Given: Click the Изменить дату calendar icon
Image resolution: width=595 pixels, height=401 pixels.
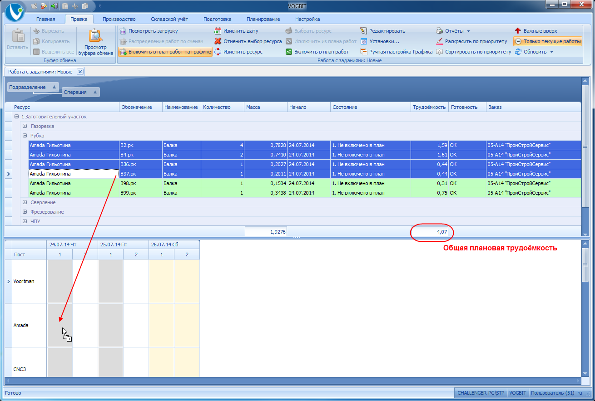Looking at the screenshot, I should pos(218,31).
